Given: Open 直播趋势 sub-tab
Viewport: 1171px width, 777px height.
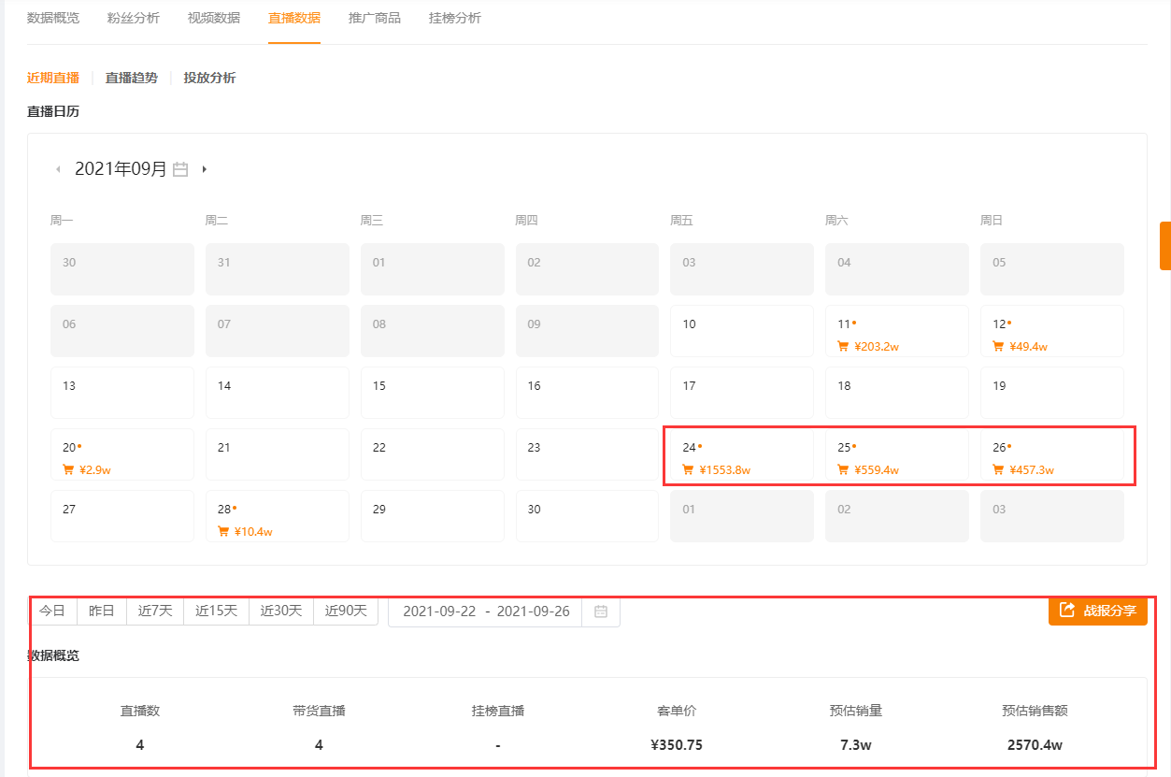Looking at the screenshot, I should [132, 78].
